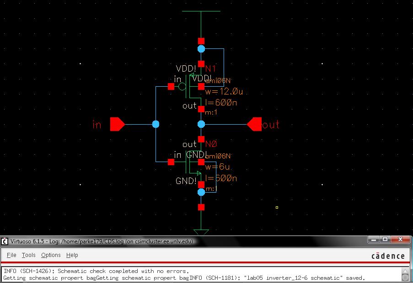
Task: Select the white GND! net label at NMOS source
Action: tap(186, 181)
